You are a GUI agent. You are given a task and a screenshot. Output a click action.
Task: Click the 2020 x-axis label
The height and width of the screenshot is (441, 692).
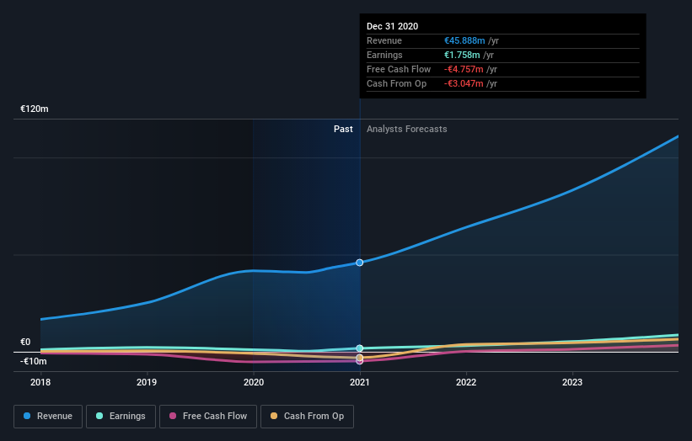[x=254, y=382]
